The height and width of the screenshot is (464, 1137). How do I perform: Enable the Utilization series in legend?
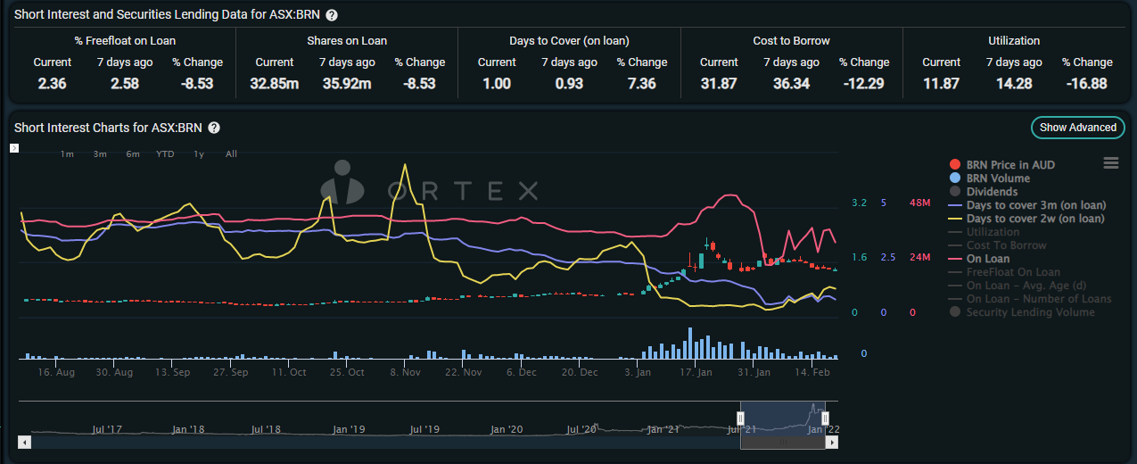[984, 232]
